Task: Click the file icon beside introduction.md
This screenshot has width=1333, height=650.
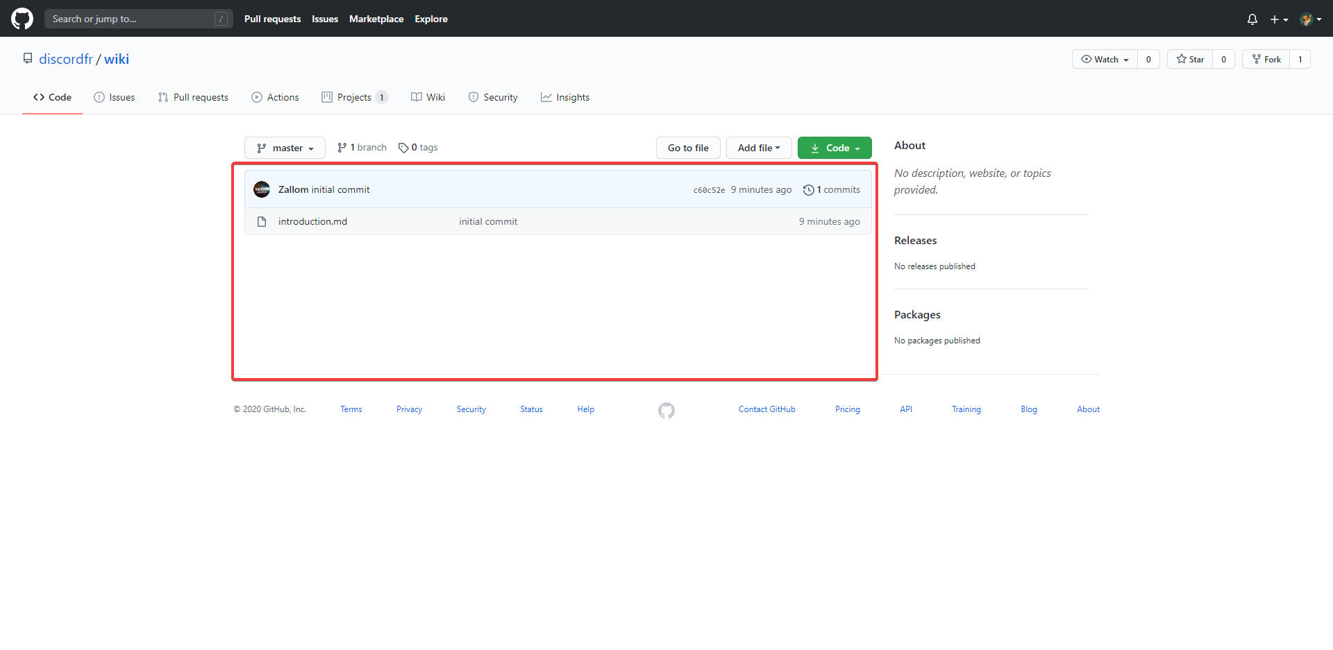Action: point(262,221)
